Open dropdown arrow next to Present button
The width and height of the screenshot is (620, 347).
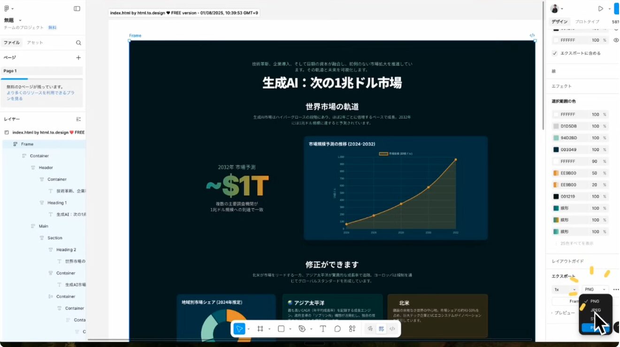[x=609, y=9]
